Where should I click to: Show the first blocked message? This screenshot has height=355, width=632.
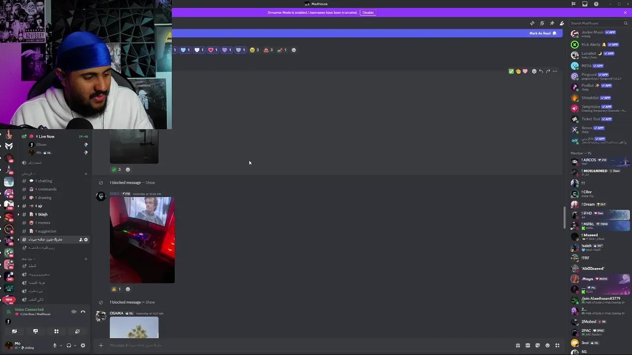(150, 183)
